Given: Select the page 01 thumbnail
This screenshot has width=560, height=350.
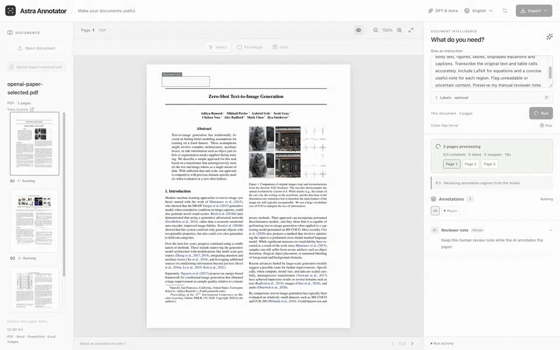Looking at the screenshot, I should click(34, 143).
